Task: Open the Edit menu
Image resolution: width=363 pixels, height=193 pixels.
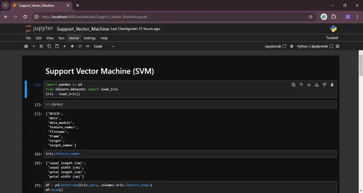Action: [38, 38]
